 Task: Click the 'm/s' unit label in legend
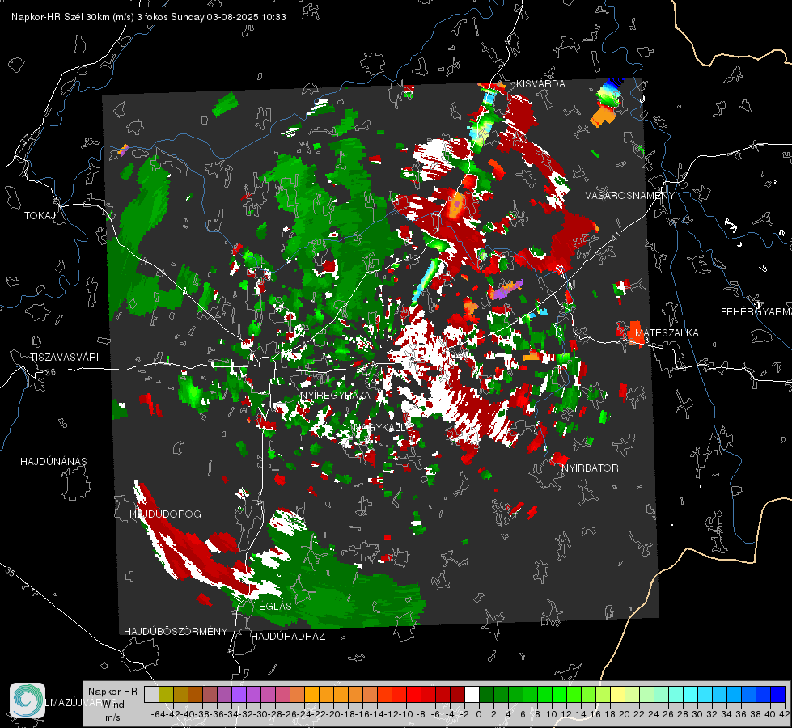(112, 717)
